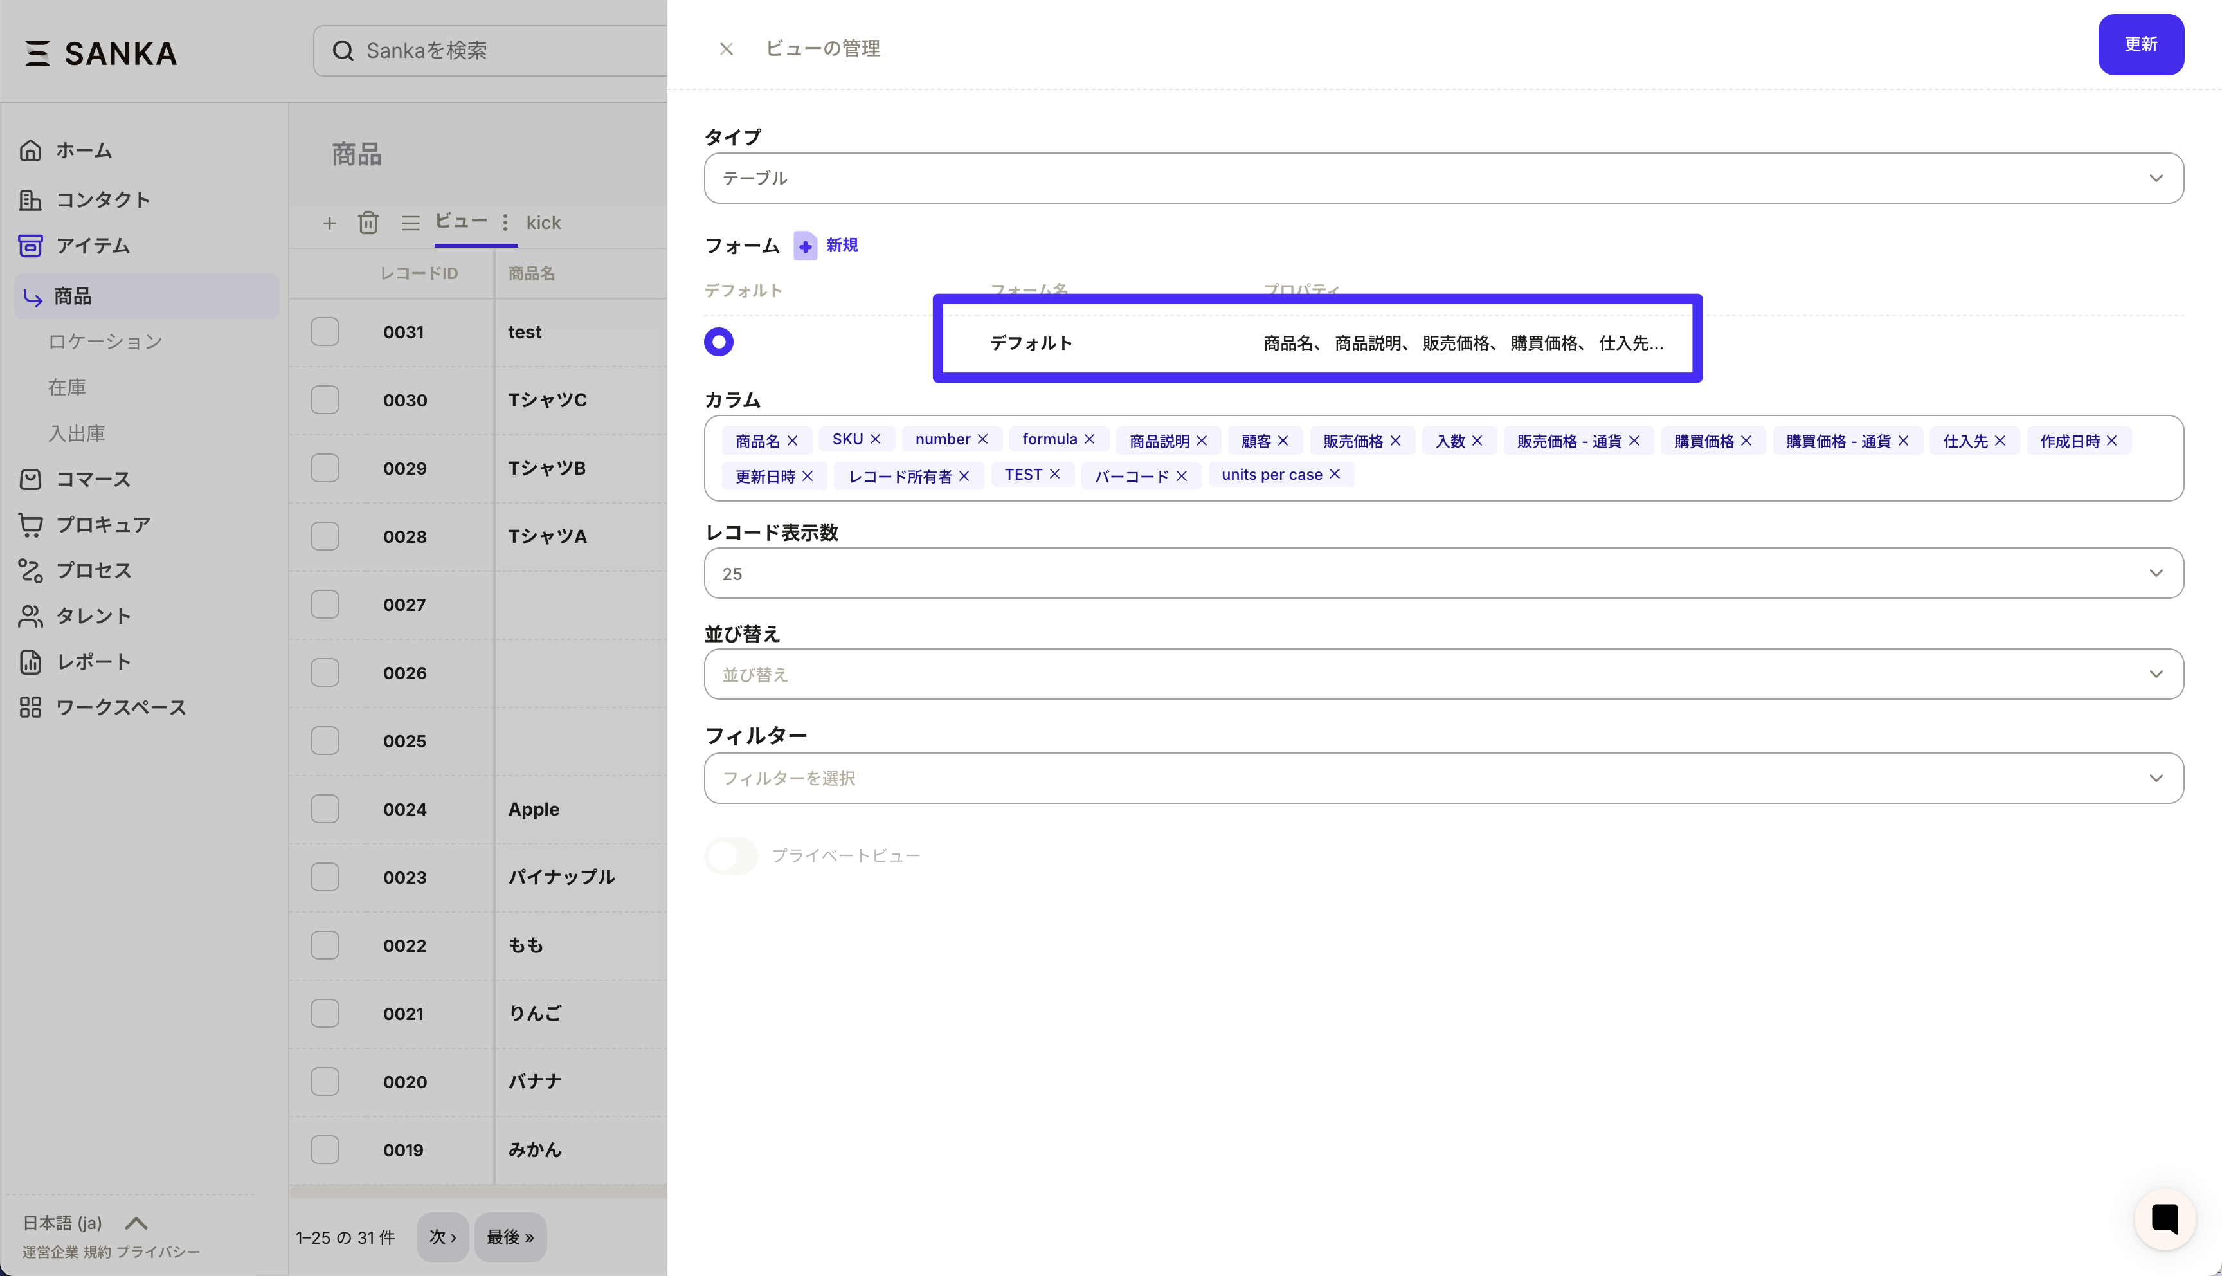Click the trash icon above the product table
This screenshot has width=2222, height=1276.
pyautogui.click(x=368, y=223)
